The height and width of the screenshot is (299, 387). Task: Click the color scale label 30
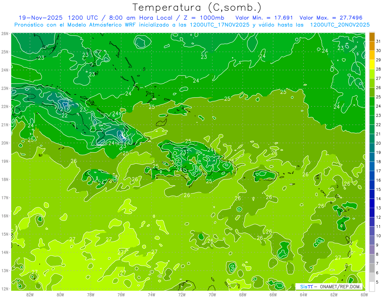pyautogui.click(x=378, y=51)
